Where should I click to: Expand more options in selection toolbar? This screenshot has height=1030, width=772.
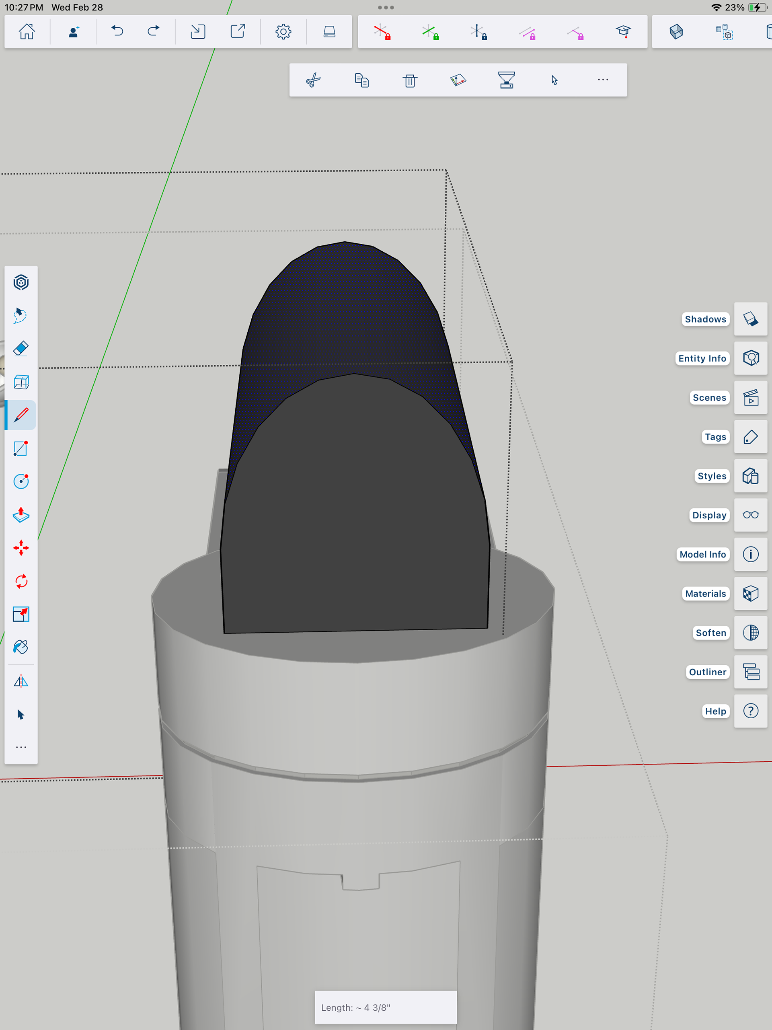603,80
